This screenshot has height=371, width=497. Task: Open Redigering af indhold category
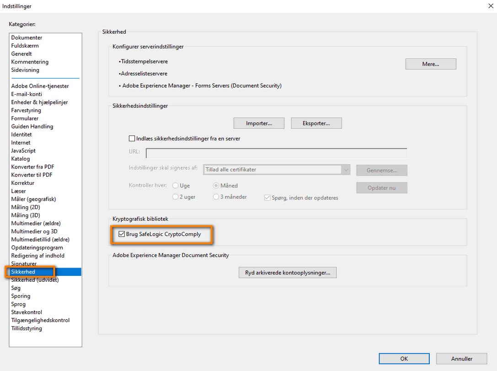pyautogui.click(x=37, y=256)
